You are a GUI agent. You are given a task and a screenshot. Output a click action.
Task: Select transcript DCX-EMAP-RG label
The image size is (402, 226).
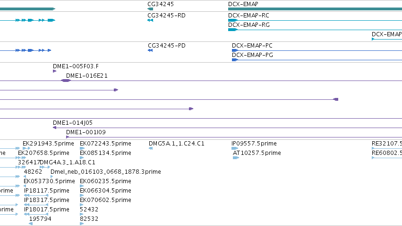point(248,25)
